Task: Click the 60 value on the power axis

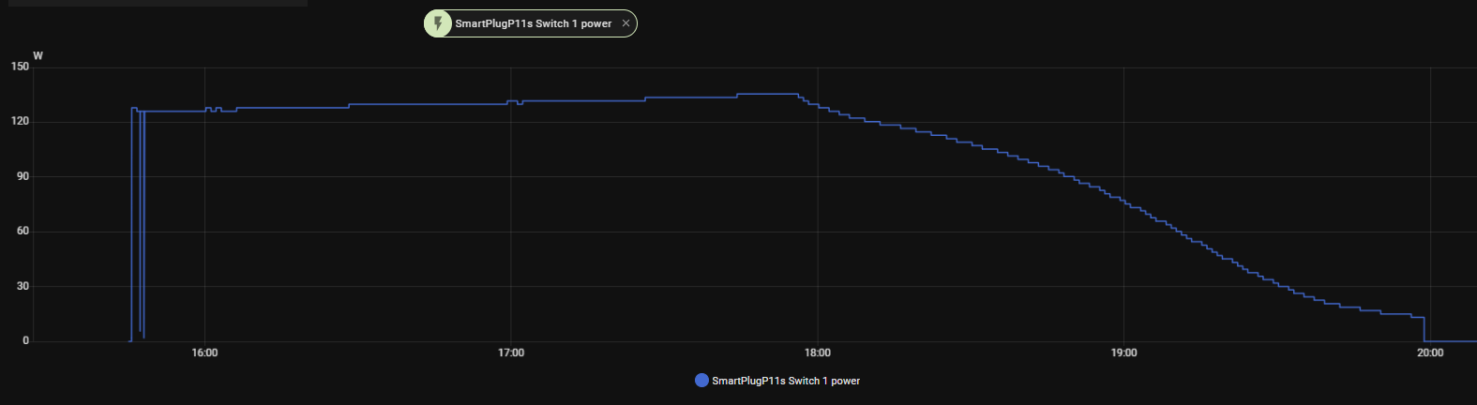Action: point(23,232)
